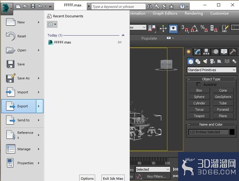Click Edit Named Selection Sets icon

(x=225, y=29)
